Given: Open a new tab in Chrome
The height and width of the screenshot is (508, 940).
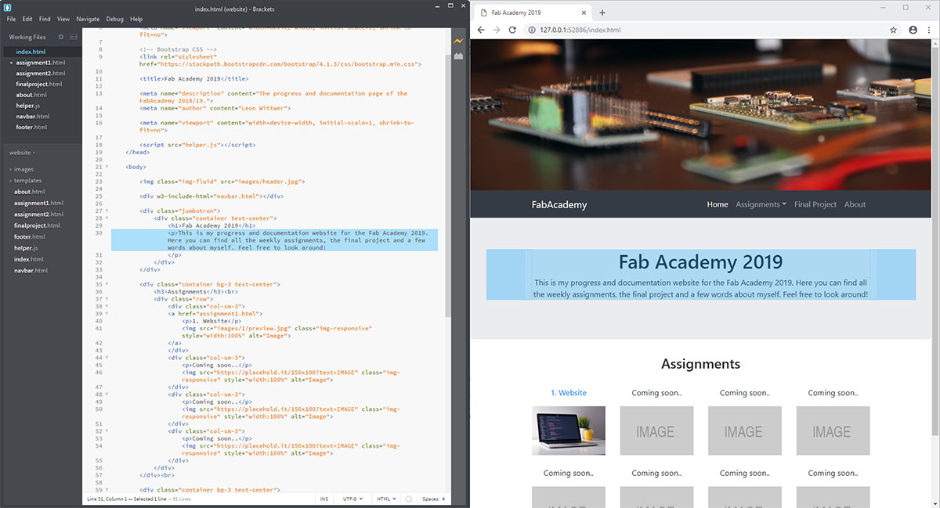Looking at the screenshot, I should click(602, 13).
